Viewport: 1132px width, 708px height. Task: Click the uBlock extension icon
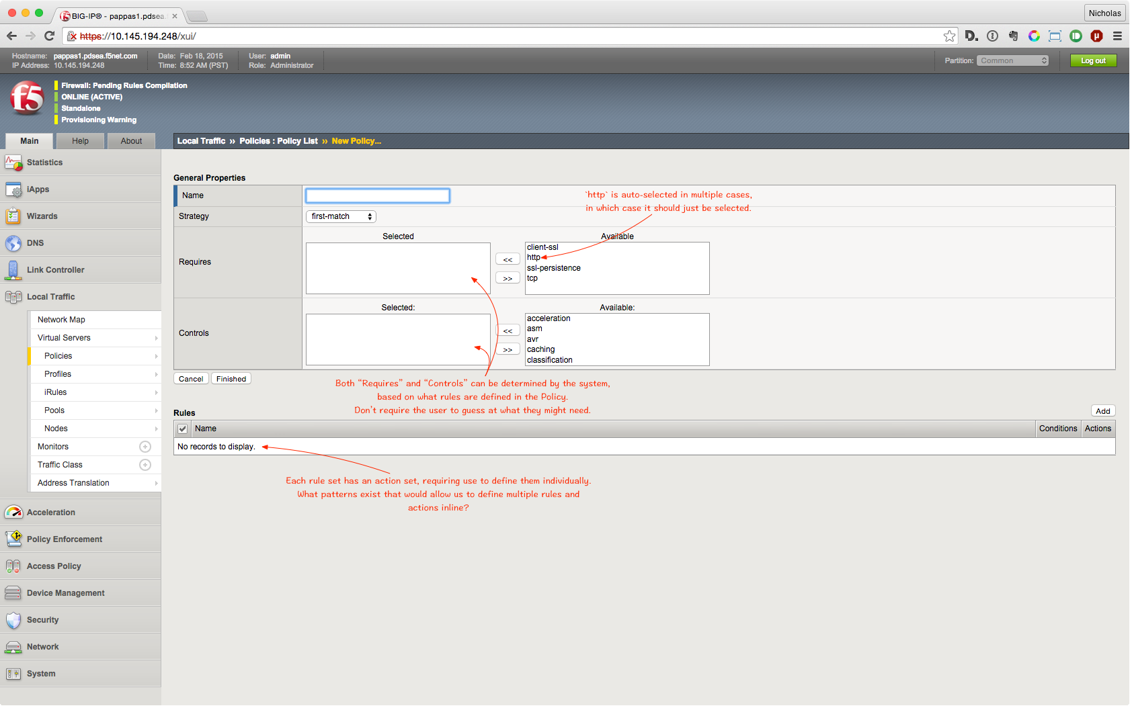tap(1096, 36)
